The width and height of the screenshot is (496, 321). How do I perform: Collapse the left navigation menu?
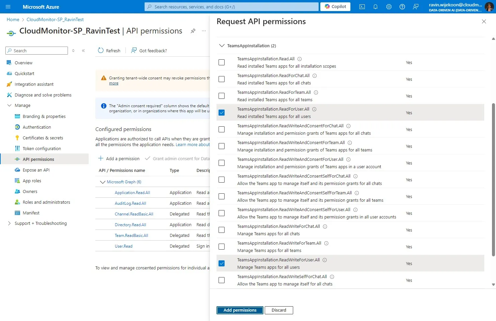(83, 51)
